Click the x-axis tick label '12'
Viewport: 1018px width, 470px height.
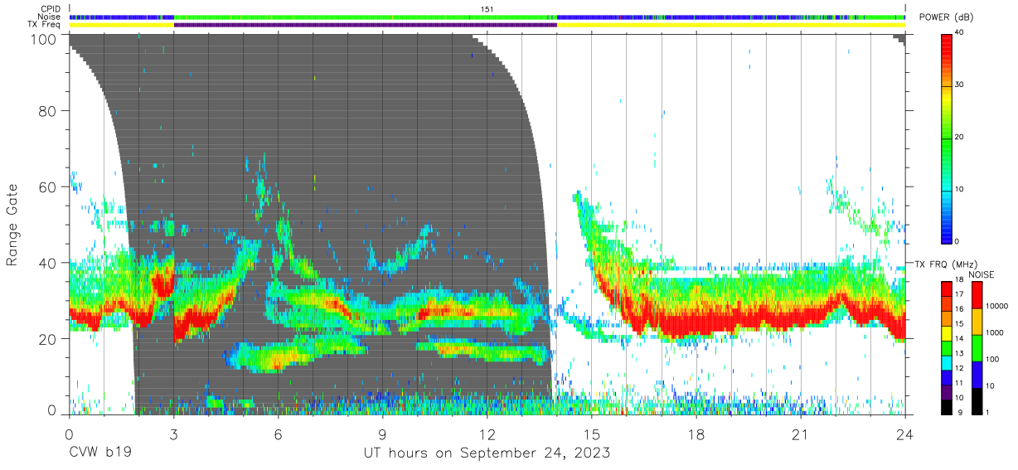pyautogui.click(x=487, y=435)
